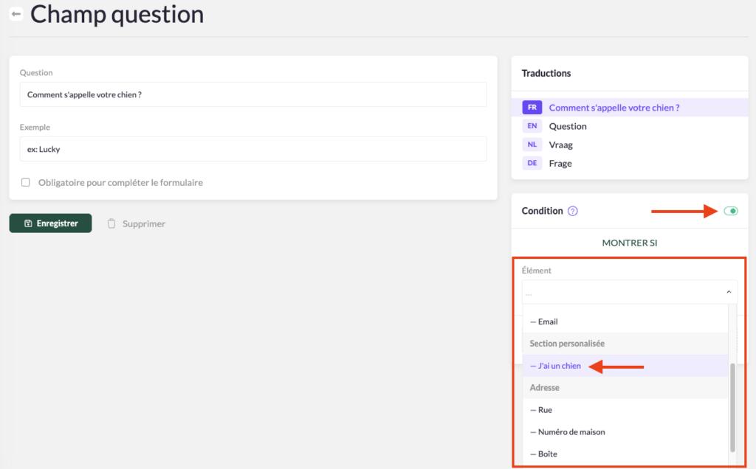
Task: Collapse the Élément dropdown using its chevron
Action: coord(728,292)
